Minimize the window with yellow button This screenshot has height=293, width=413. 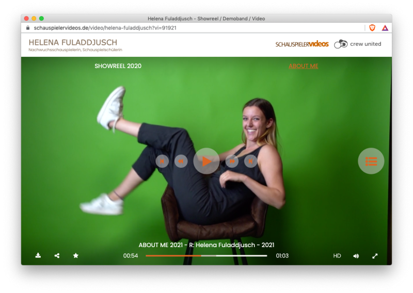tap(34, 19)
